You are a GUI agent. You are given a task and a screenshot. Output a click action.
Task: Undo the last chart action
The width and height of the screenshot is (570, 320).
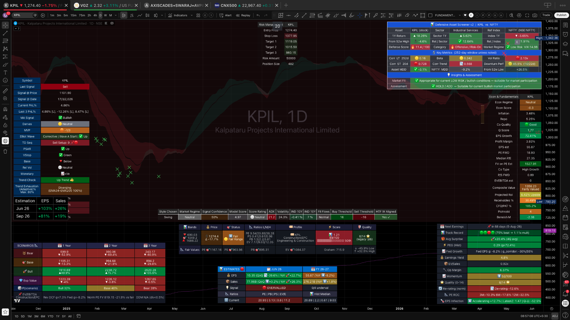click(x=258, y=15)
